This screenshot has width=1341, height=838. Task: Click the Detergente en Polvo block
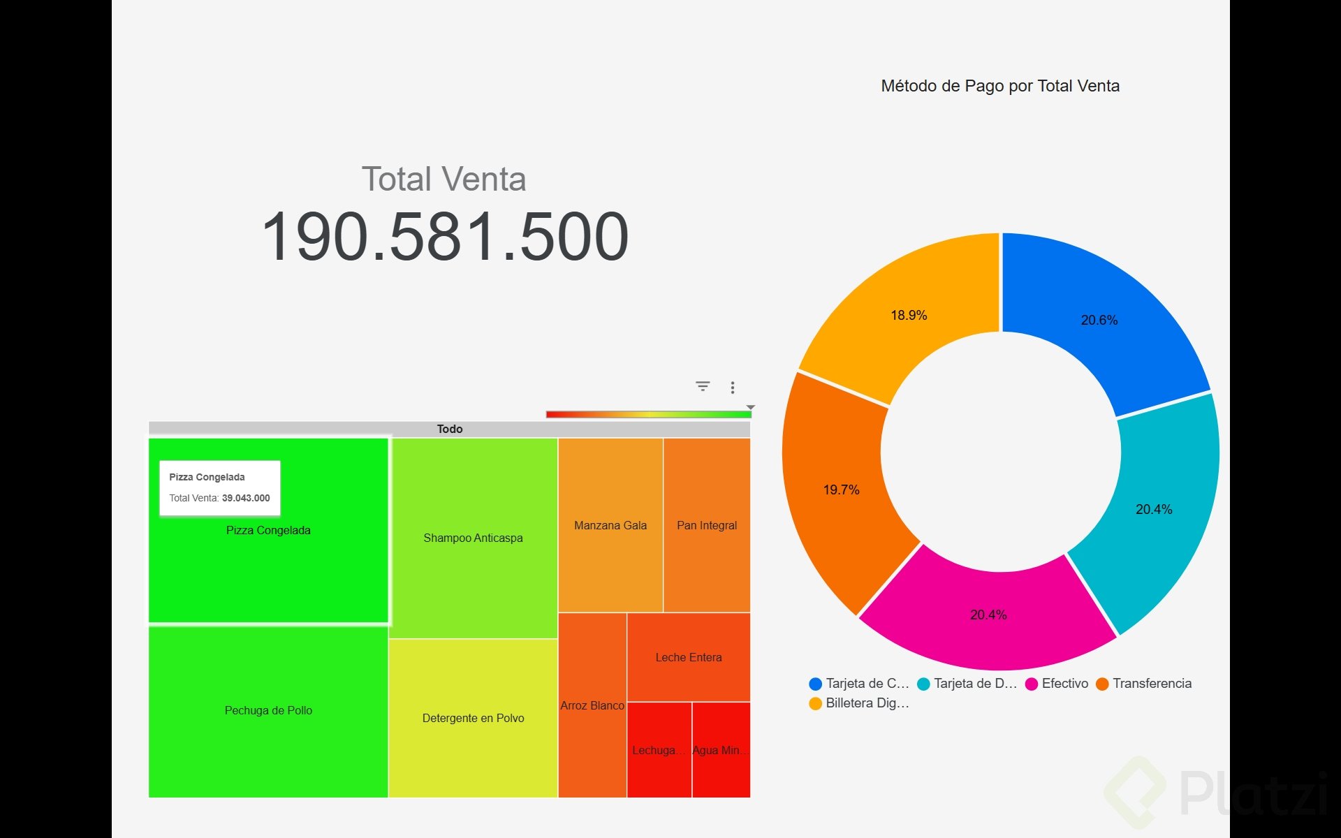(473, 718)
